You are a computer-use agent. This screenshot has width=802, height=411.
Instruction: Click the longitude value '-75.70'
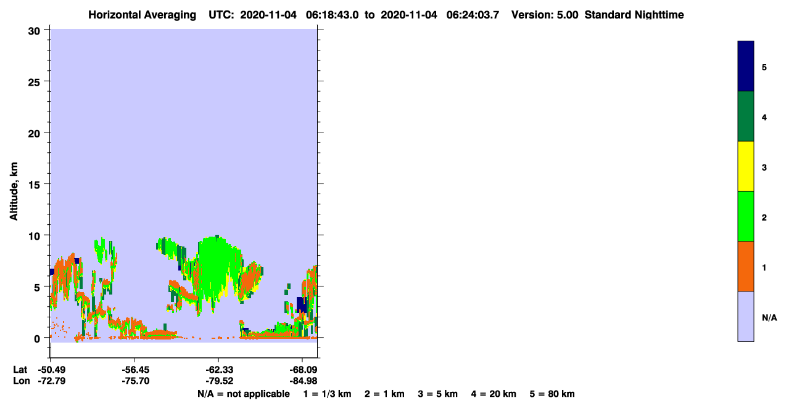tap(135, 381)
